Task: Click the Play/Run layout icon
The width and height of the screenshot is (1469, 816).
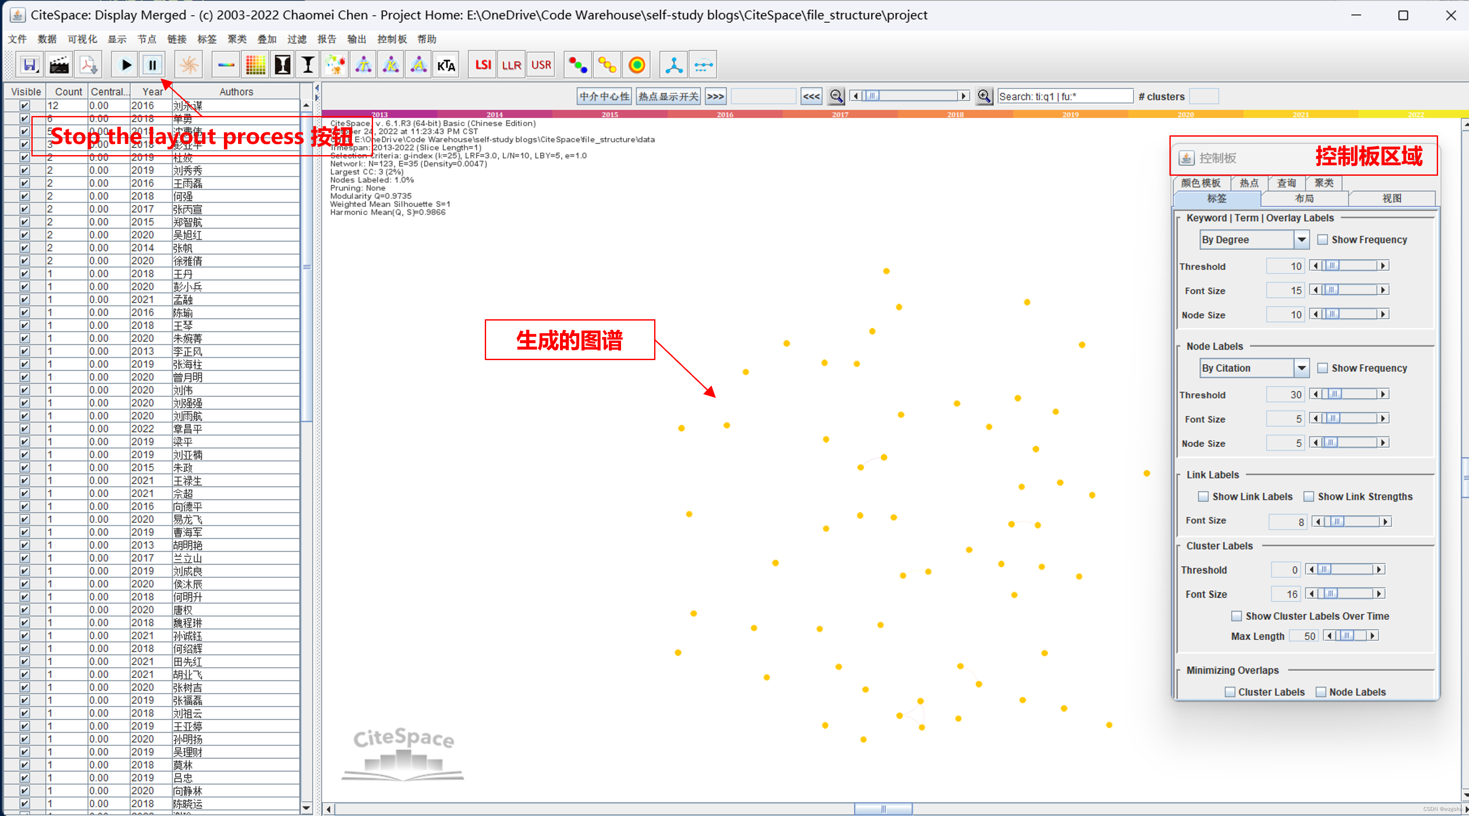Action: [125, 64]
